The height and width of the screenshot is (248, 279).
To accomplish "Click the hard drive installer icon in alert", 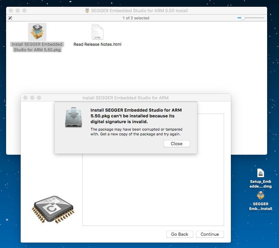I will point(74,117).
